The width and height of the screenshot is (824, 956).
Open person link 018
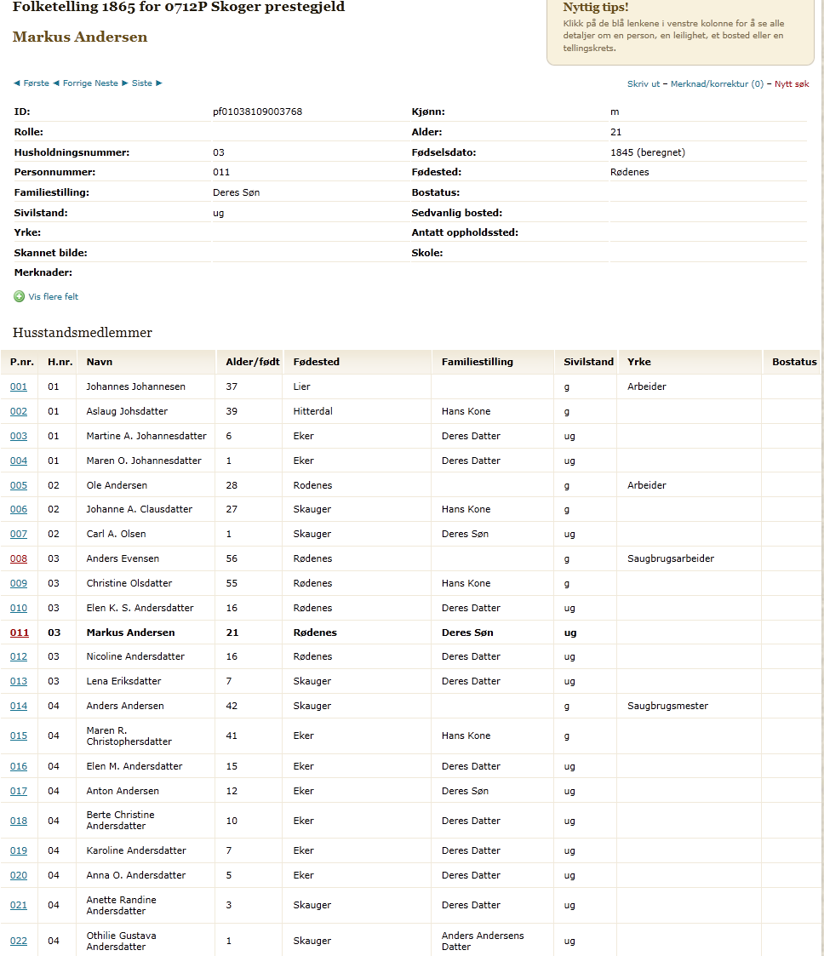tap(19, 821)
